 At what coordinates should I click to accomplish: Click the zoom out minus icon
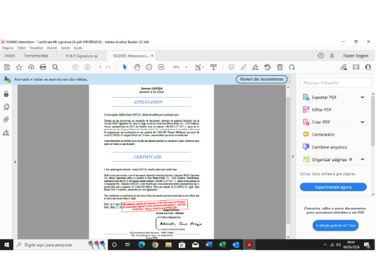point(149,67)
